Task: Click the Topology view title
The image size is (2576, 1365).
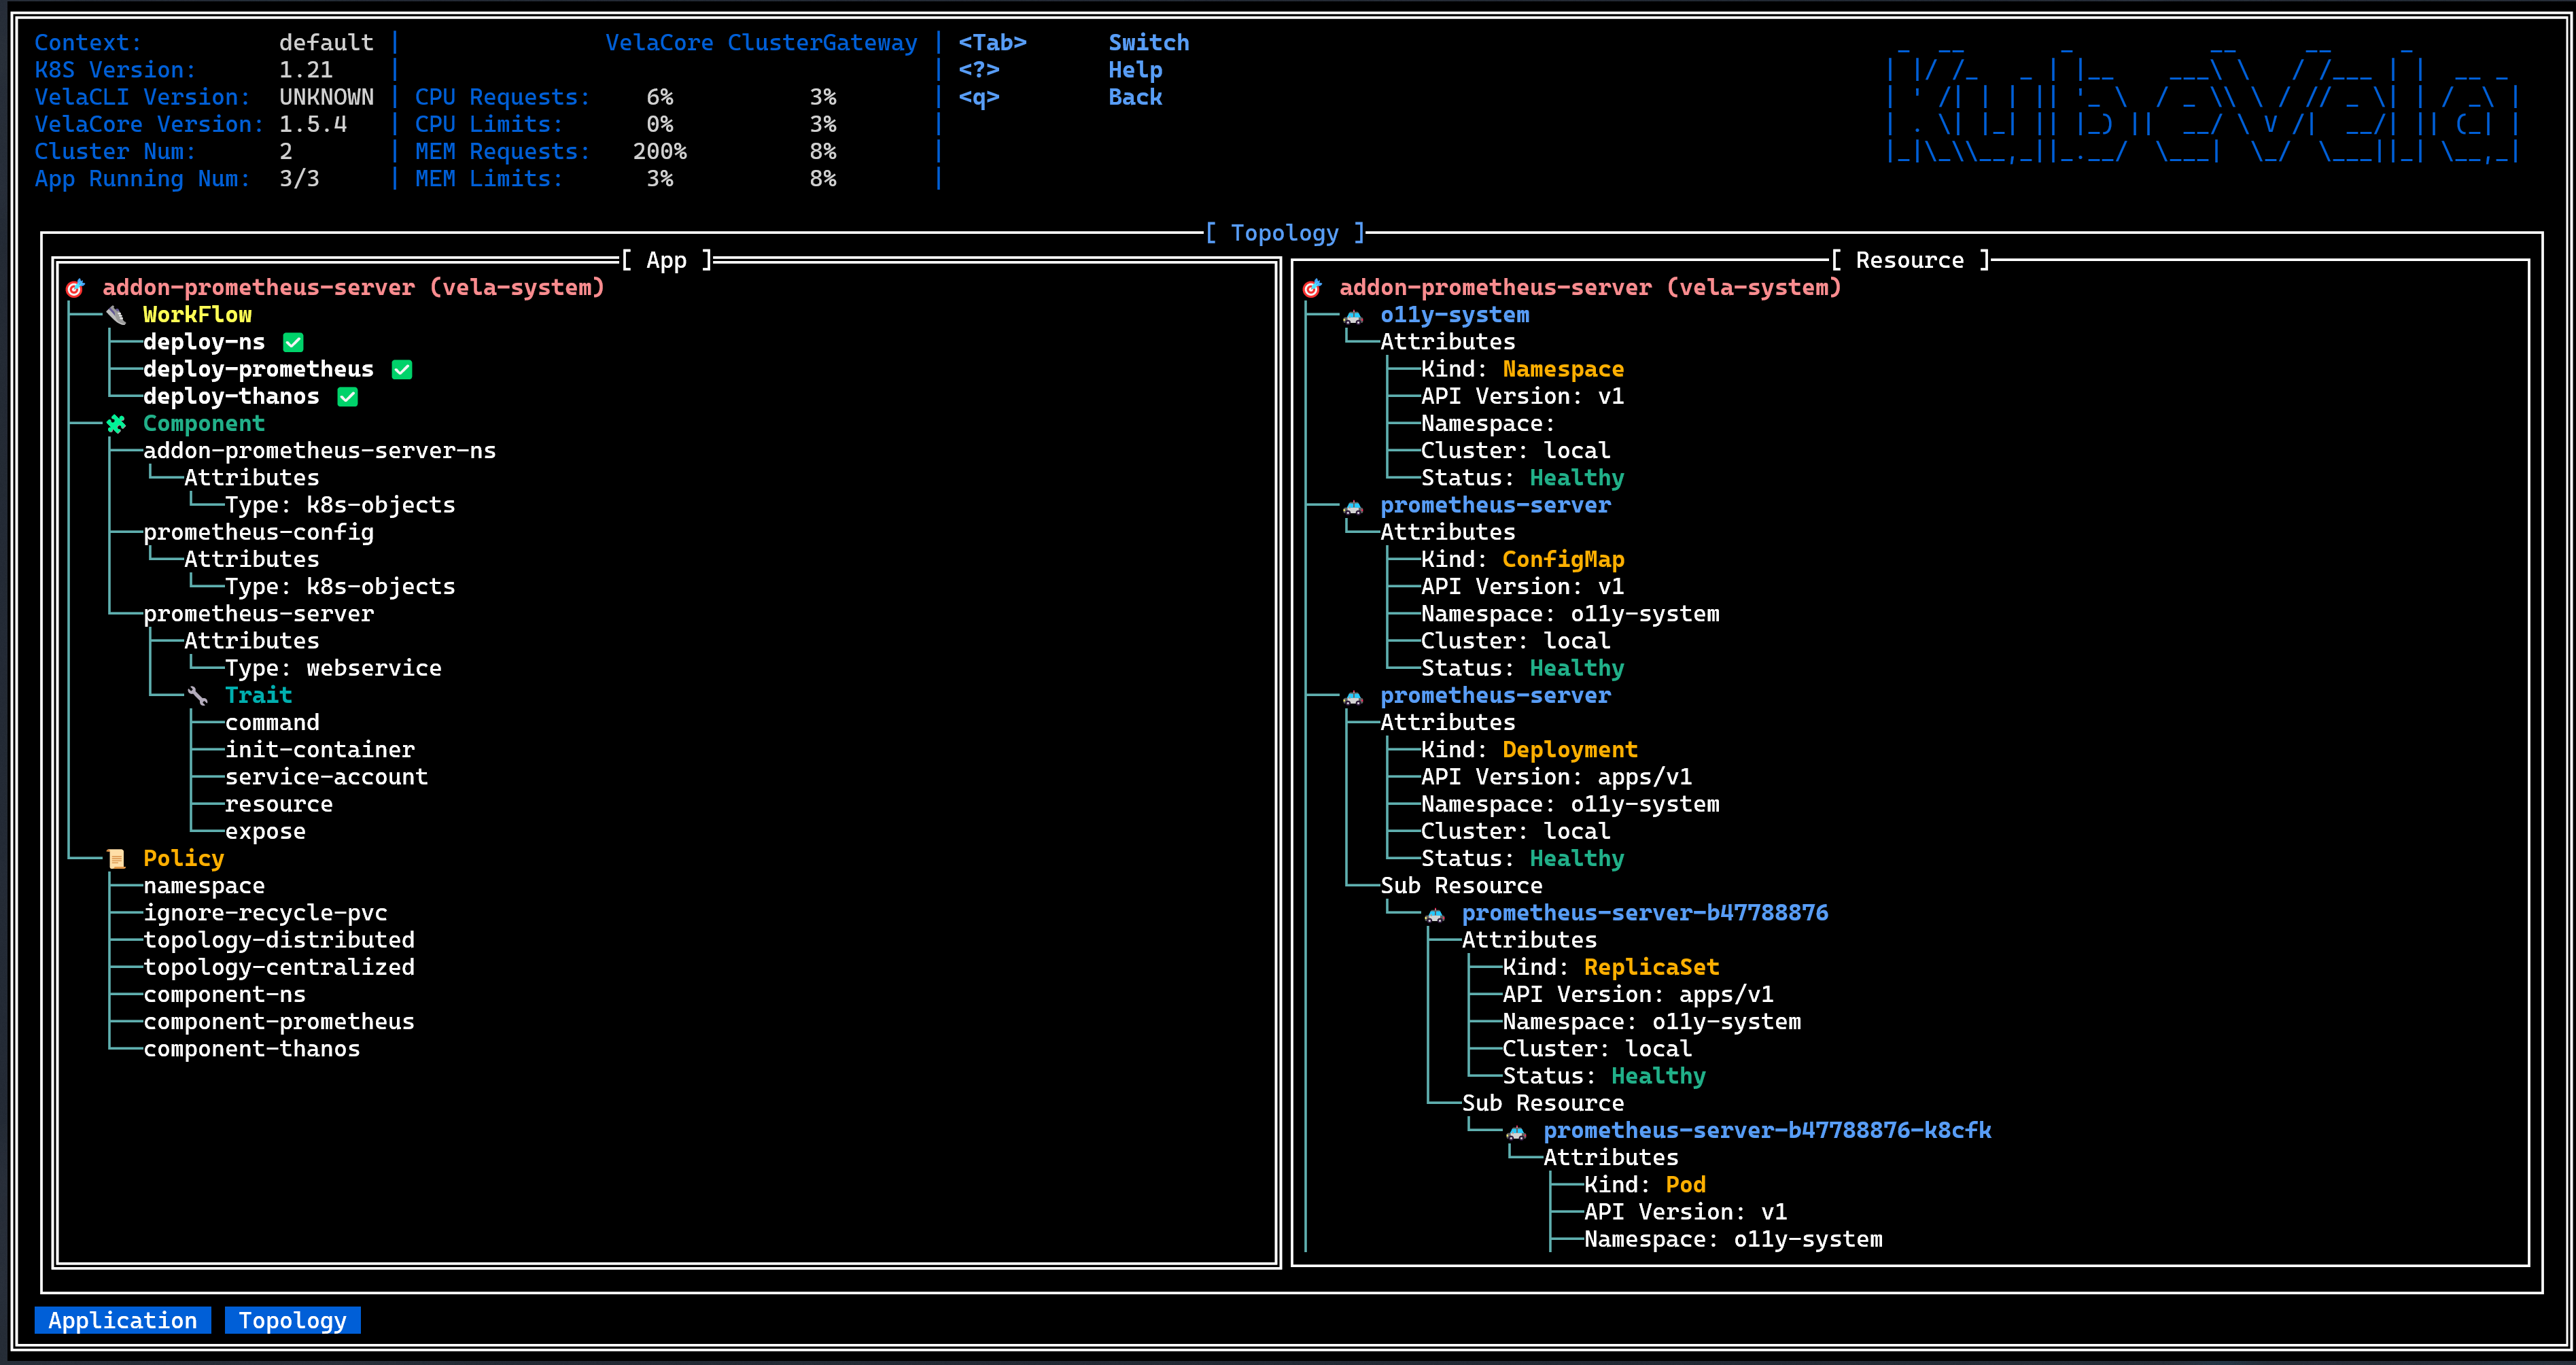Action: (1285, 234)
